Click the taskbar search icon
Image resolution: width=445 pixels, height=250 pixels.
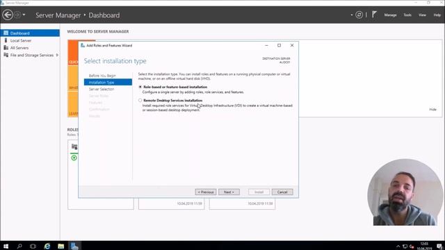point(19,246)
